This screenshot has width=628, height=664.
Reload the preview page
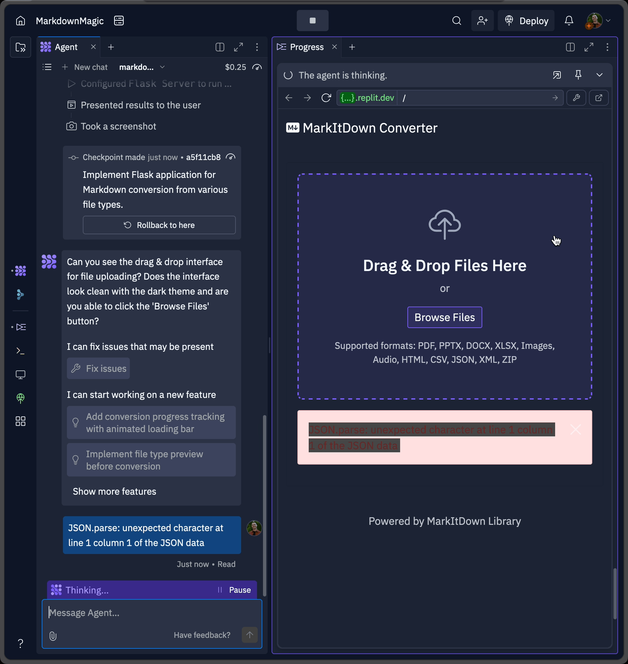326,98
